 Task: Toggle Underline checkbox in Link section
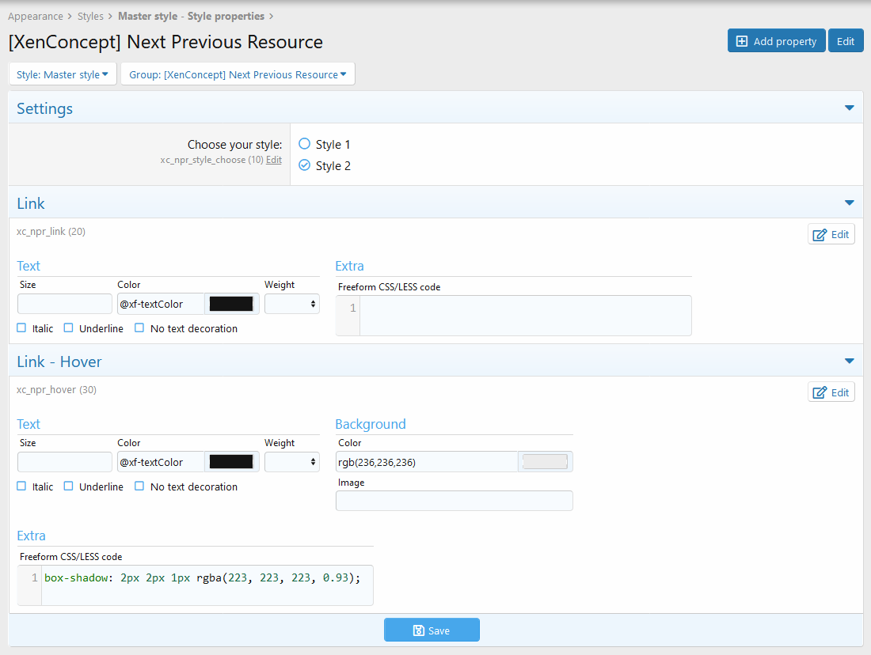click(68, 328)
